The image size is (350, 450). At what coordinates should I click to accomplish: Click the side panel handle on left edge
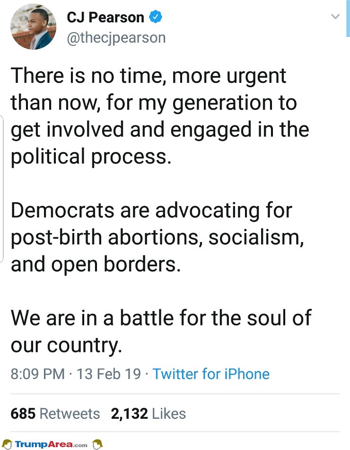coord(1,189)
